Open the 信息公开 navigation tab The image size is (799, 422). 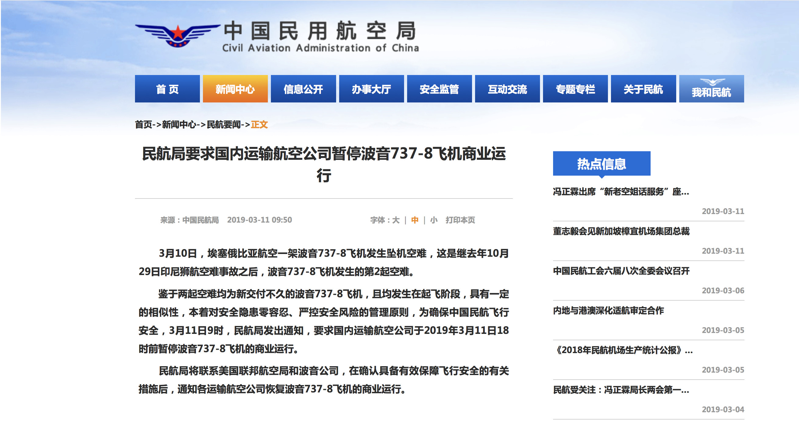pos(303,89)
